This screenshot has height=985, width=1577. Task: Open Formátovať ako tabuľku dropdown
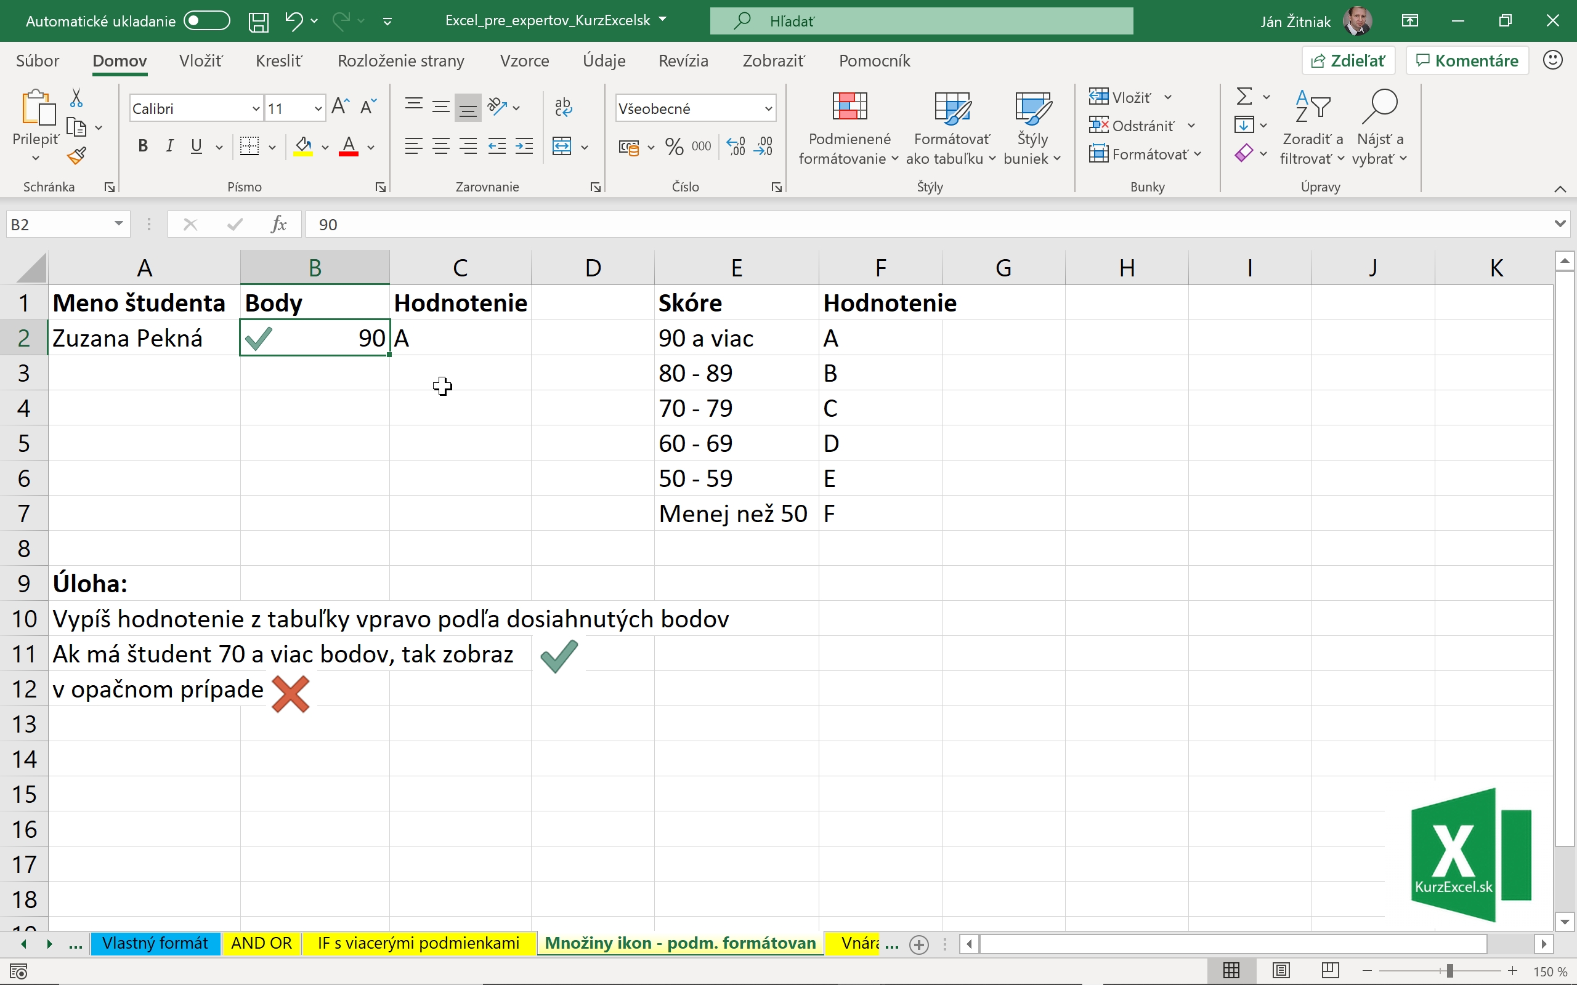point(951,130)
